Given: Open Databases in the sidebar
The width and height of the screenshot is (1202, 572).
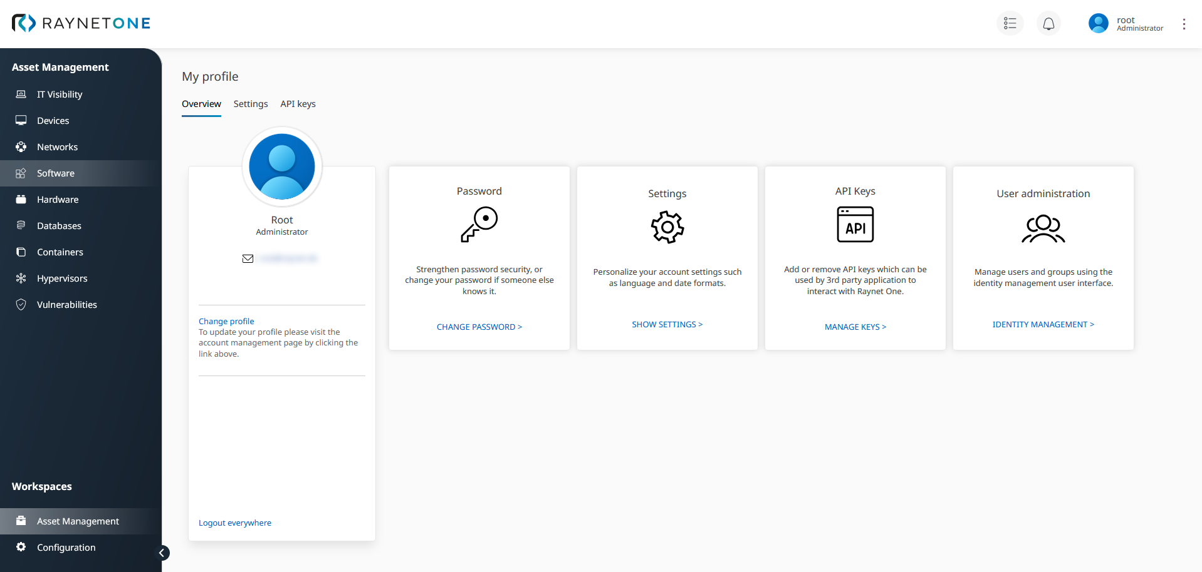Looking at the screenshot, I should (59, 226).
